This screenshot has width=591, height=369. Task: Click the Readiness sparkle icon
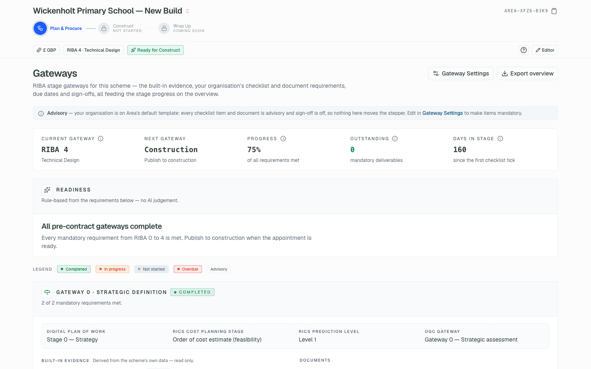tap(47, 190)
